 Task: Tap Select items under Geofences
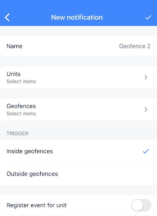coord(21,113)
